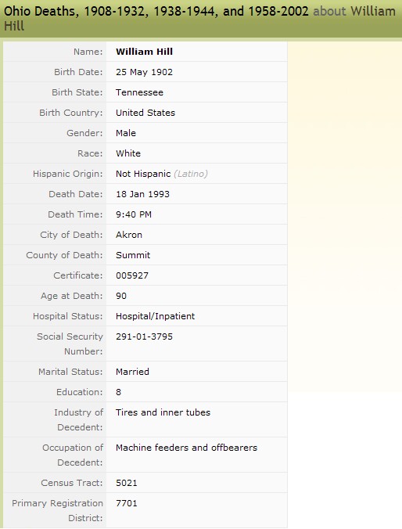Viewport: 402px width, 529px height.
Task: Select the birth date 25 May 1902
Action: point(145,72)
